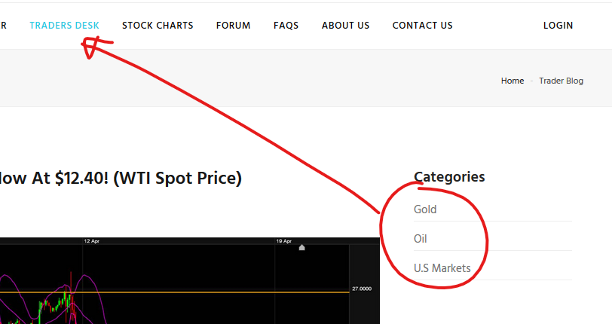The width and height of the screenshot is (612, 324).
Task: Click the 27.0000 price level label
Action: pos(362,289)
